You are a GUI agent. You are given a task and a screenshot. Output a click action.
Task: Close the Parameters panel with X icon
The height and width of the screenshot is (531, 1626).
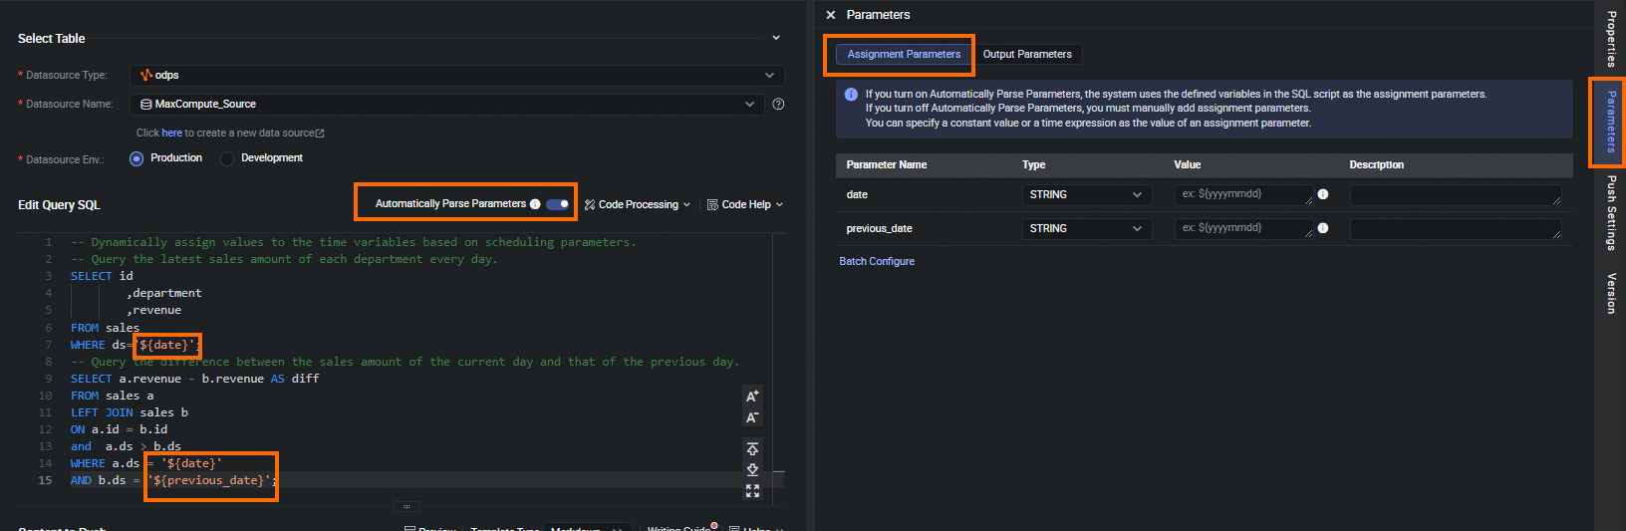831,15
